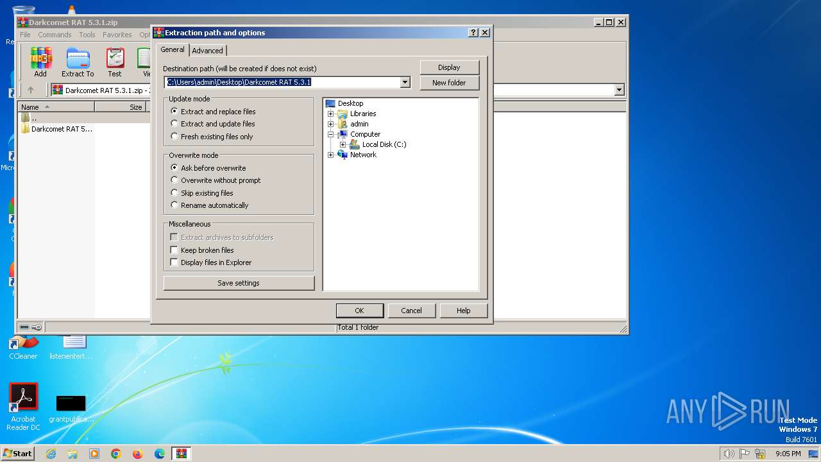
Task: Select the Darkcomet RAT folder in the file list
Action: tap(56, 129)
